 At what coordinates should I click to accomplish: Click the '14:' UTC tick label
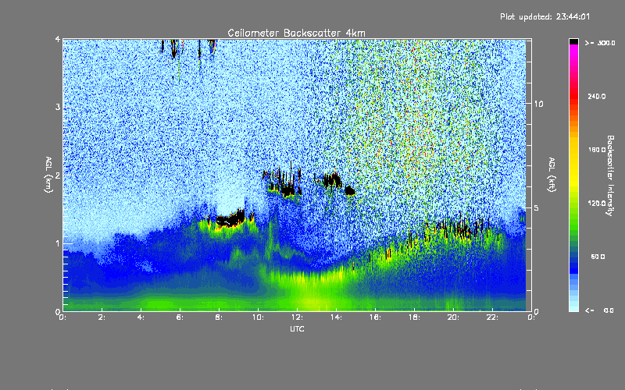(x=336, y=317)
